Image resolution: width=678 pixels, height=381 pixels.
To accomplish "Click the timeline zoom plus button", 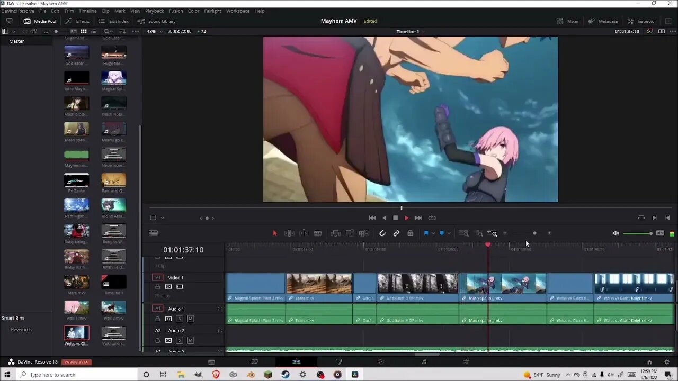I will [549, 233].
